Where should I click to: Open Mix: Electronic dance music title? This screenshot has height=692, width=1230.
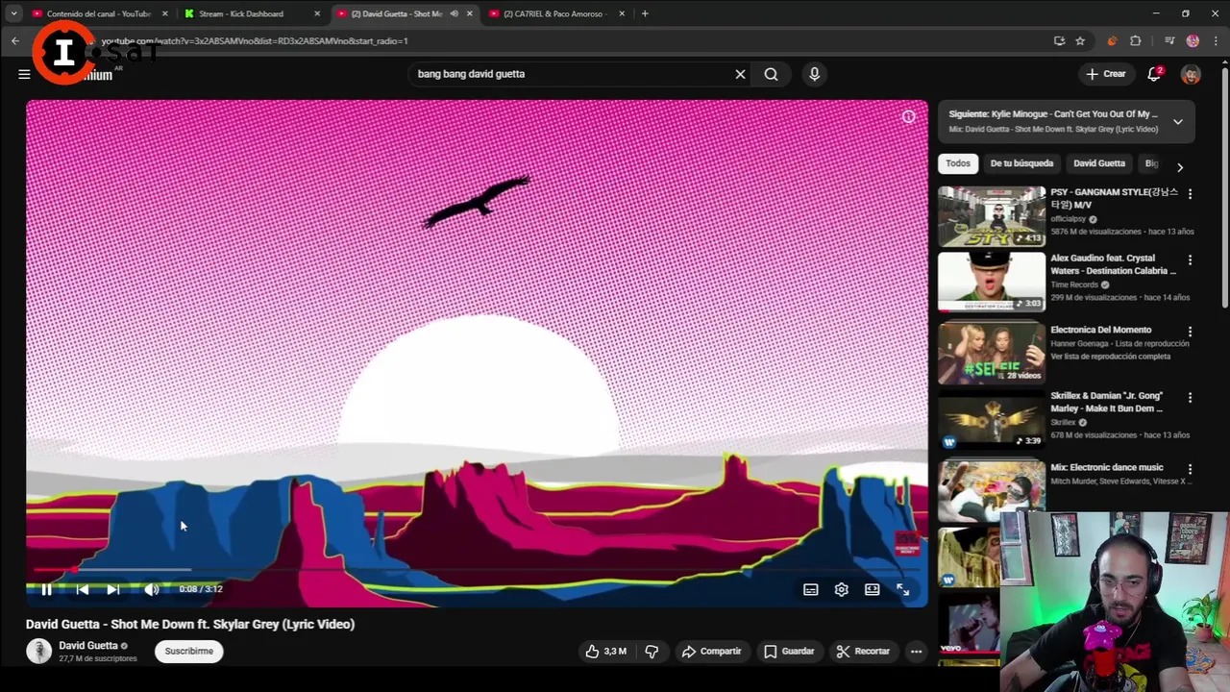[x=1107, y=467]
